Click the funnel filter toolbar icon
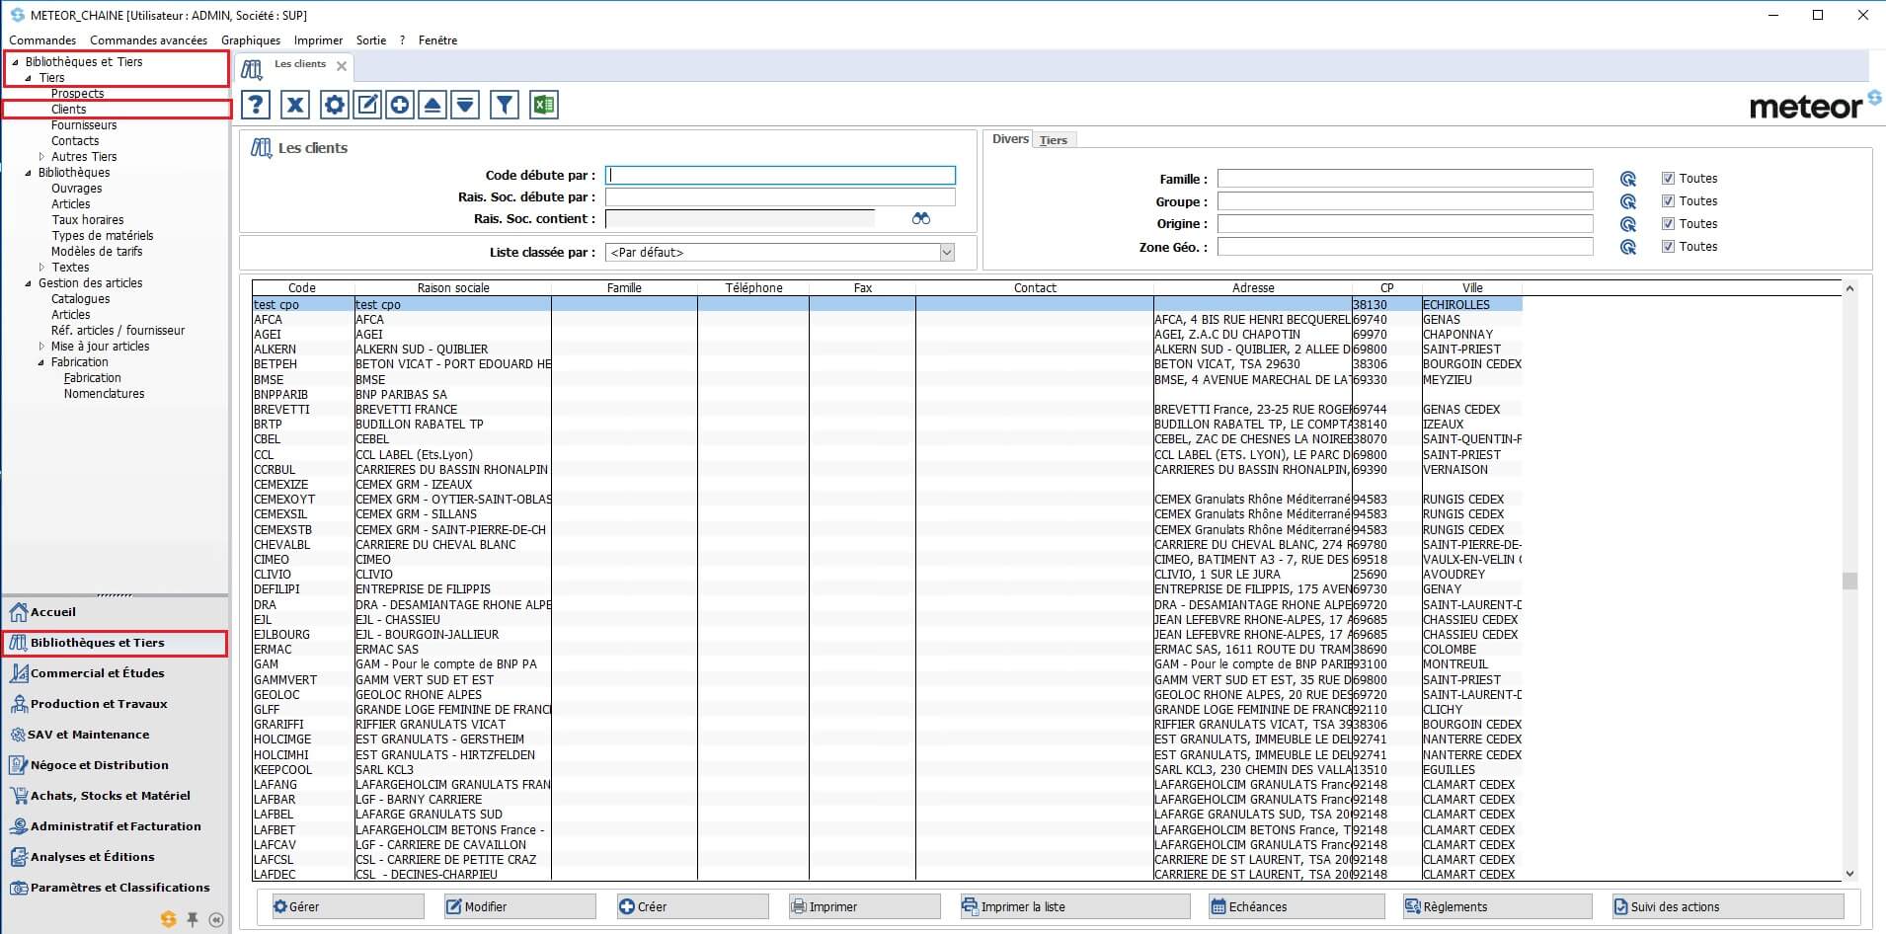1886x934 pixels. click(x=505, y=105)
